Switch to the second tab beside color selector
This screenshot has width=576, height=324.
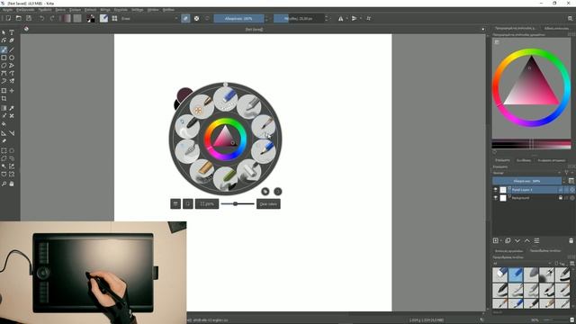pyautogui.click(x=557, y=28)
